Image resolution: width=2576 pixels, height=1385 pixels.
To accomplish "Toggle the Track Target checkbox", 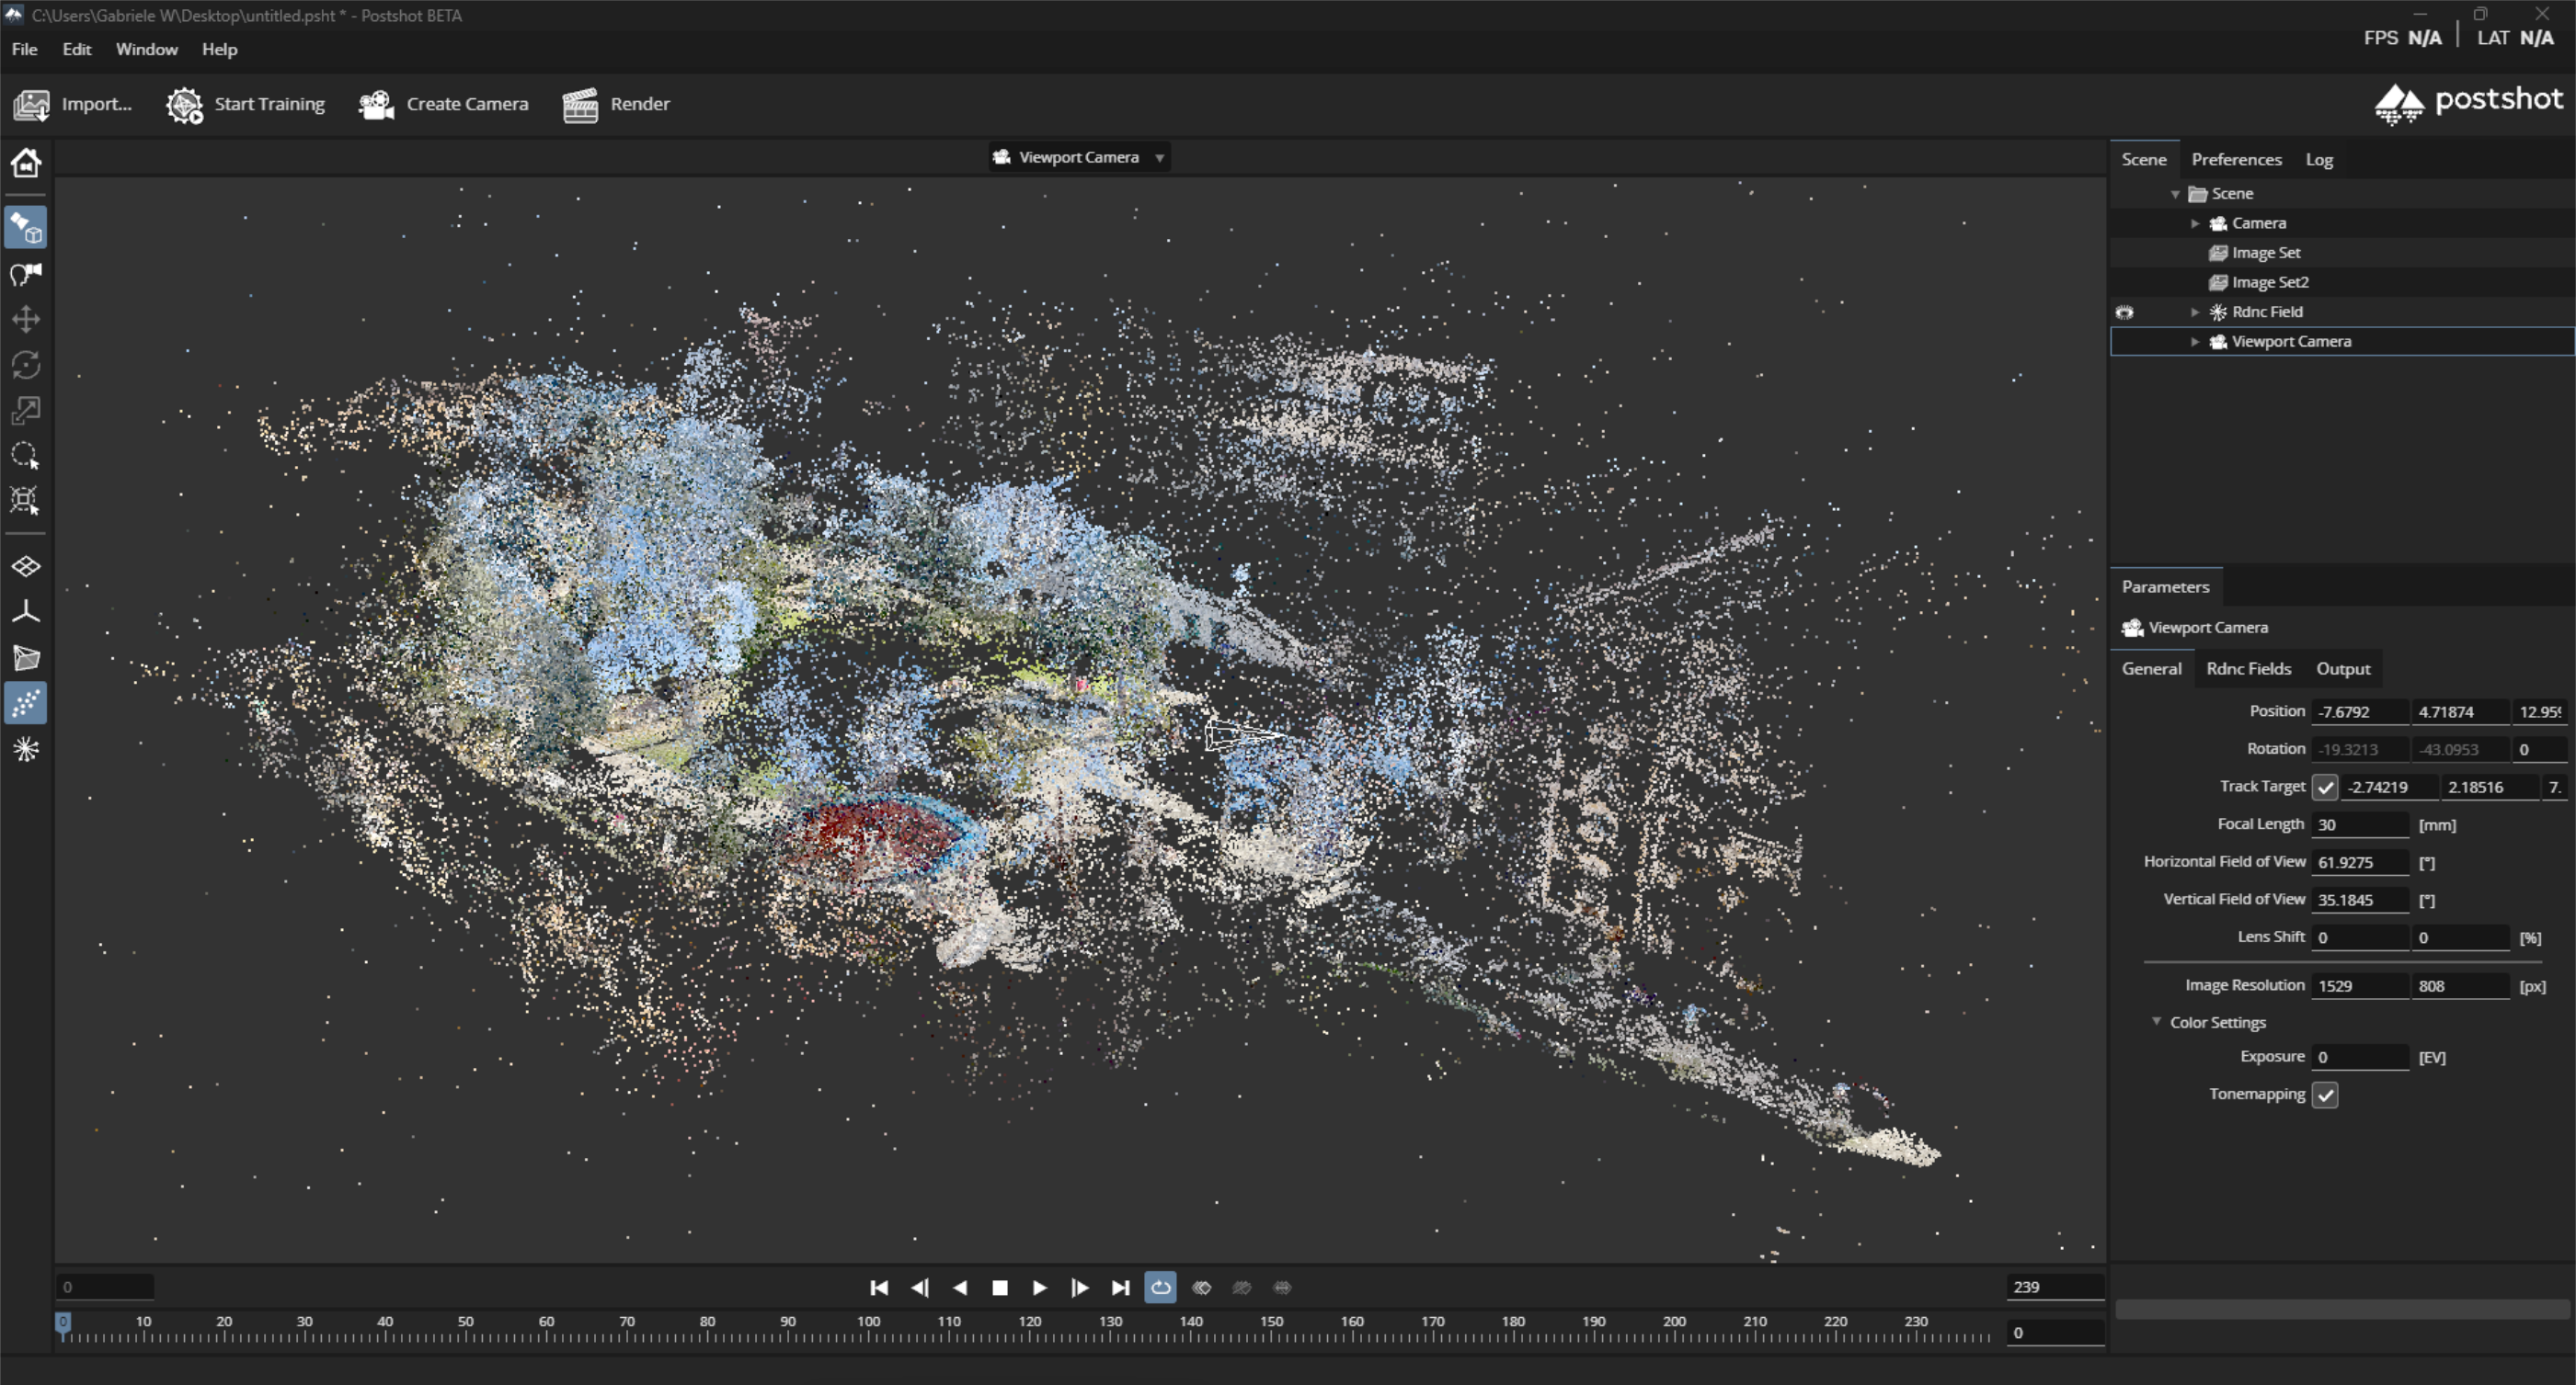I will click(x=2325, y=787).
